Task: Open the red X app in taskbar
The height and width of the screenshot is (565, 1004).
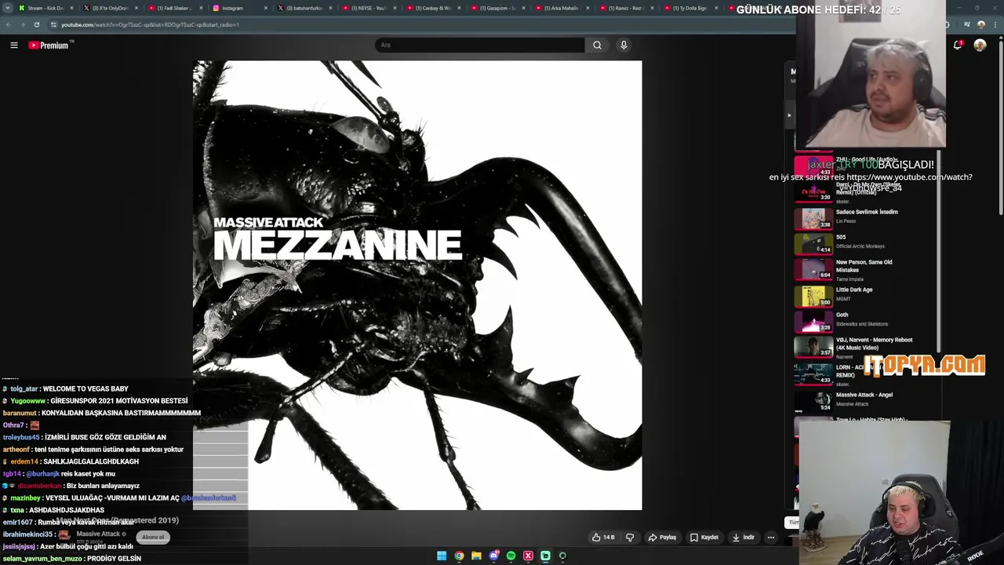Action: point(528,556)
